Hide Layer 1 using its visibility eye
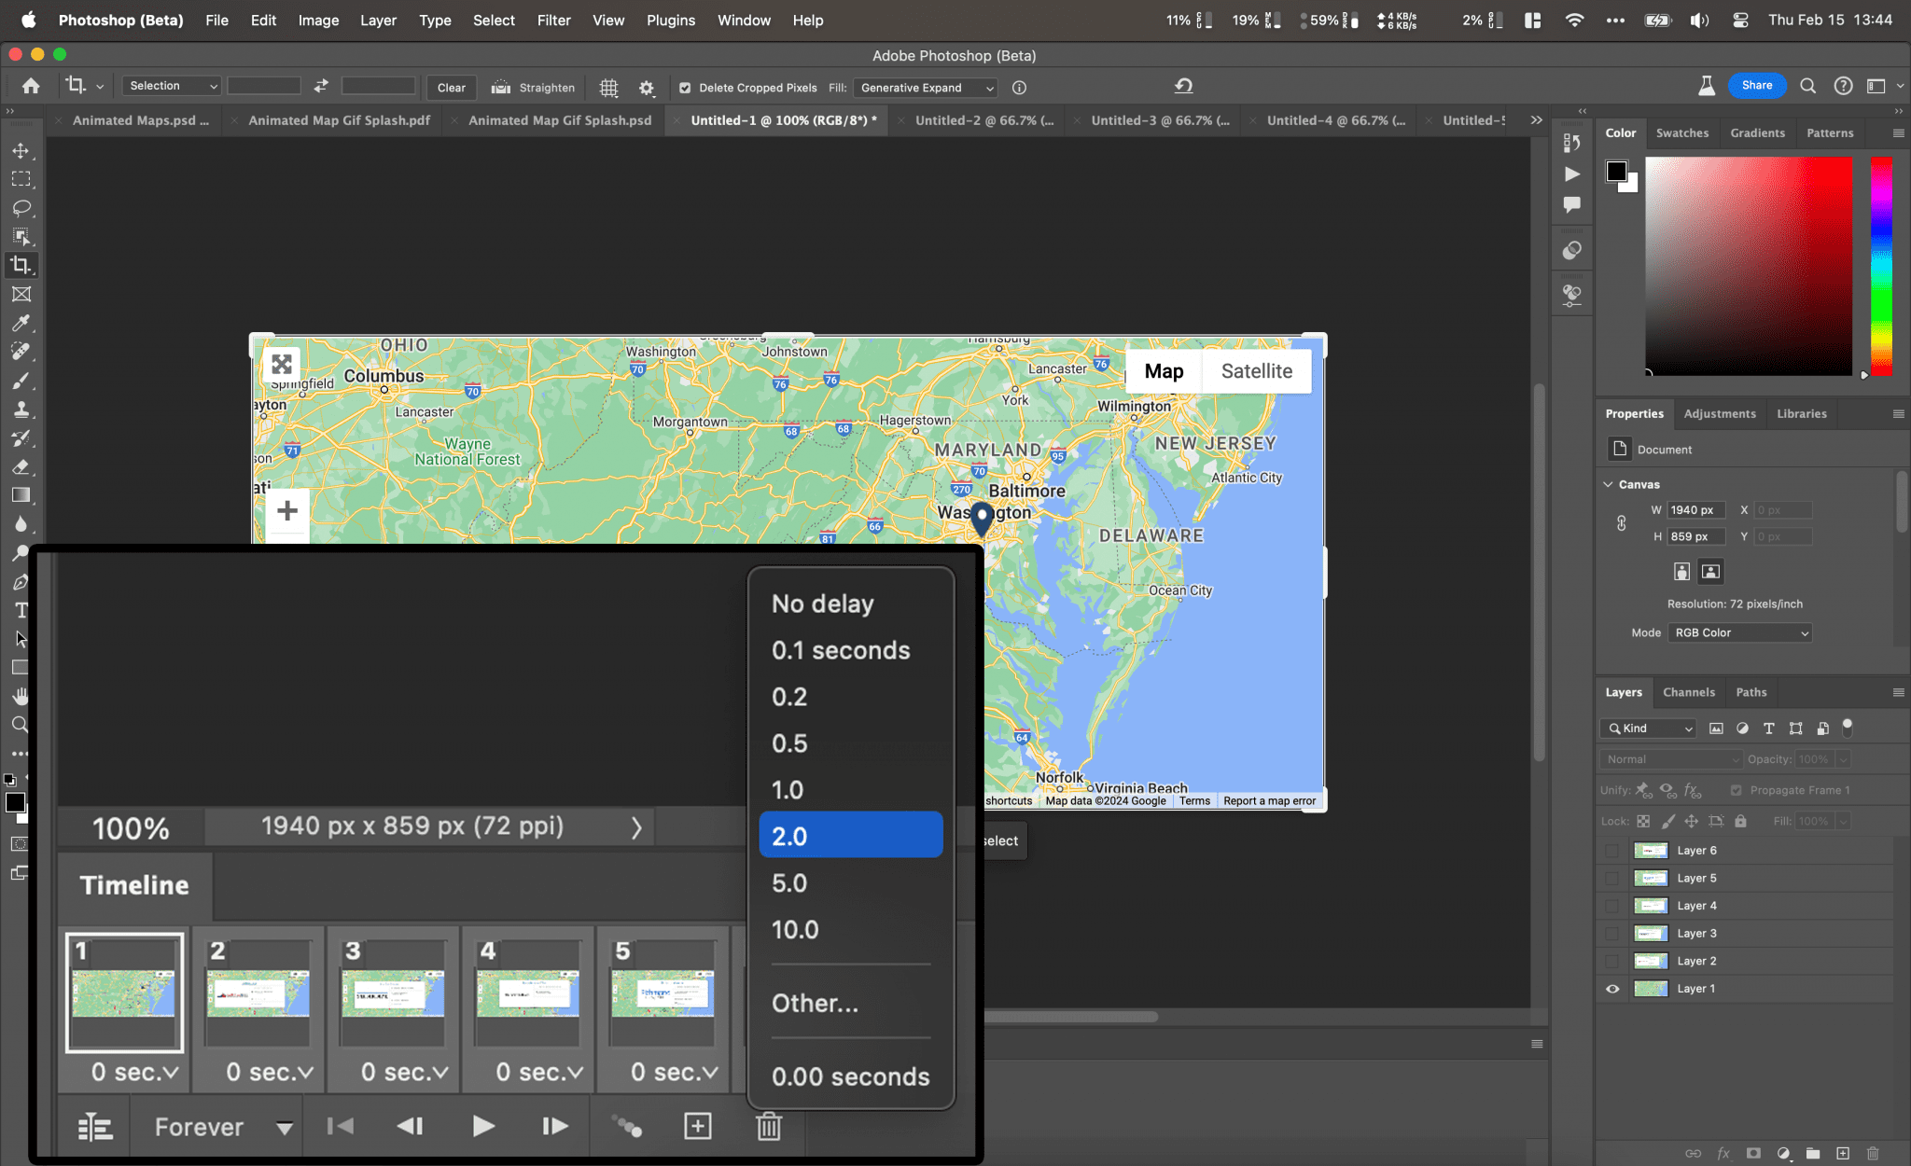Image resolution: width=1911 pixels, height=1166 pixels. [x=1611, y=988]
